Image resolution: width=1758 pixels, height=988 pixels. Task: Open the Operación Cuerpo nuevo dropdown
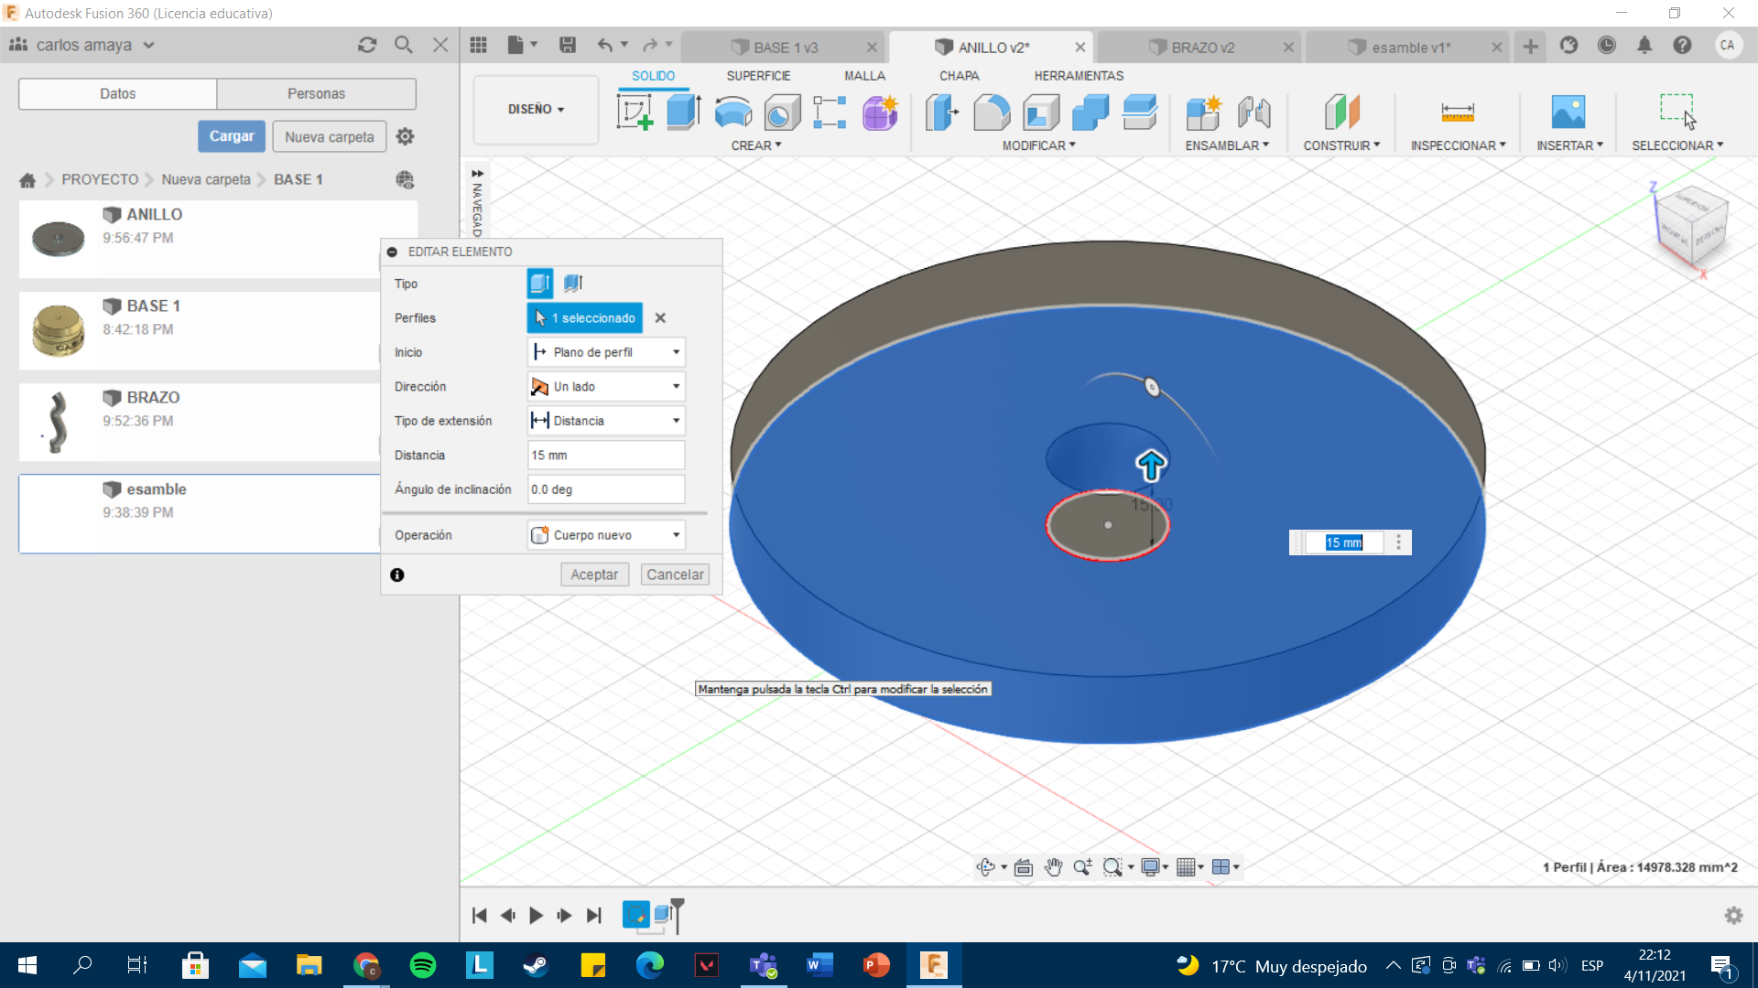pyautogui.click(x=606, y=535)
